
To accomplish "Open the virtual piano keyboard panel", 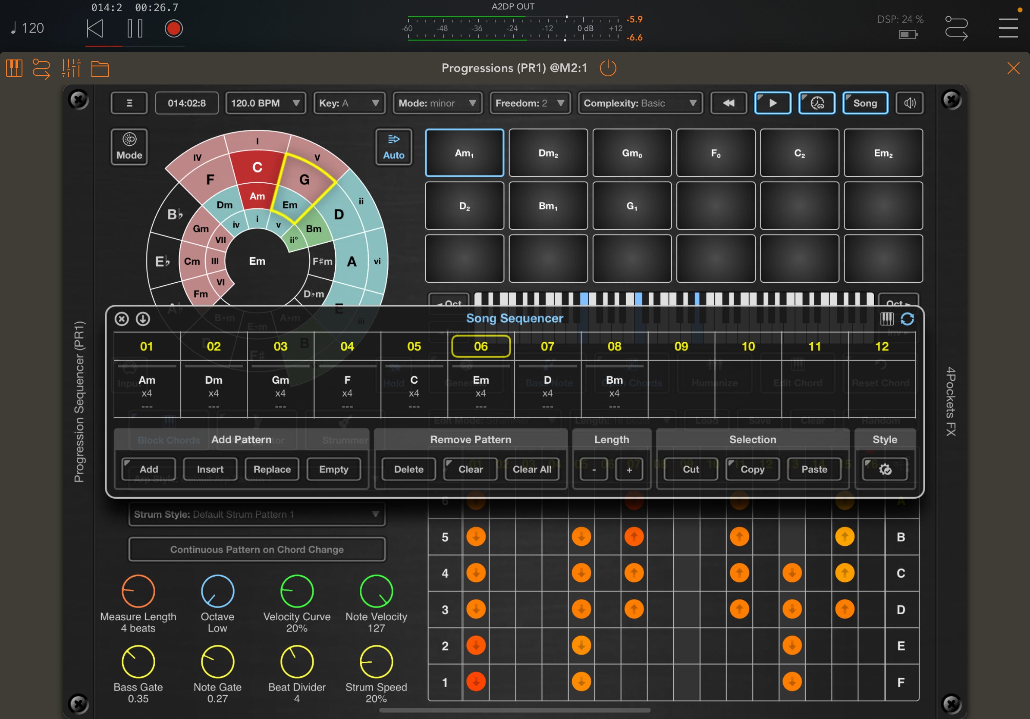I will click(13, 68).
